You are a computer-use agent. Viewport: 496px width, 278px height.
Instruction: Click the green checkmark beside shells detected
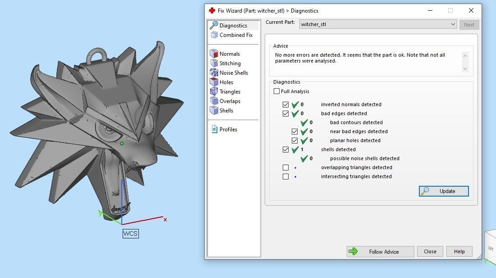click(295, 149)
